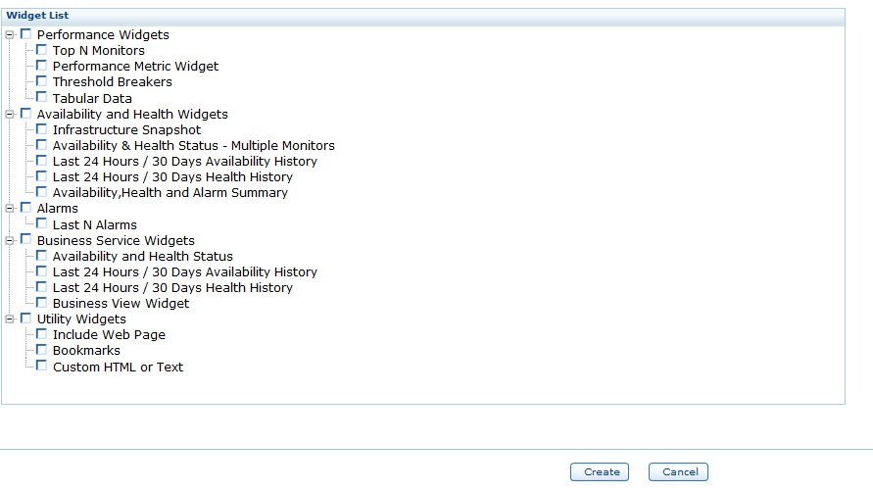Check the Alarms group checkbox
This screenshot has height=491, width=873.
click(x=25, y=207)
